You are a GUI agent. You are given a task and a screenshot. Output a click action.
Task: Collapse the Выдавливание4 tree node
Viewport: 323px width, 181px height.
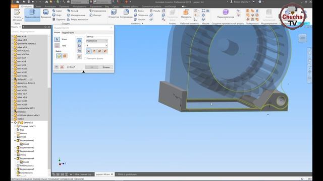click(x=15, y=158)
